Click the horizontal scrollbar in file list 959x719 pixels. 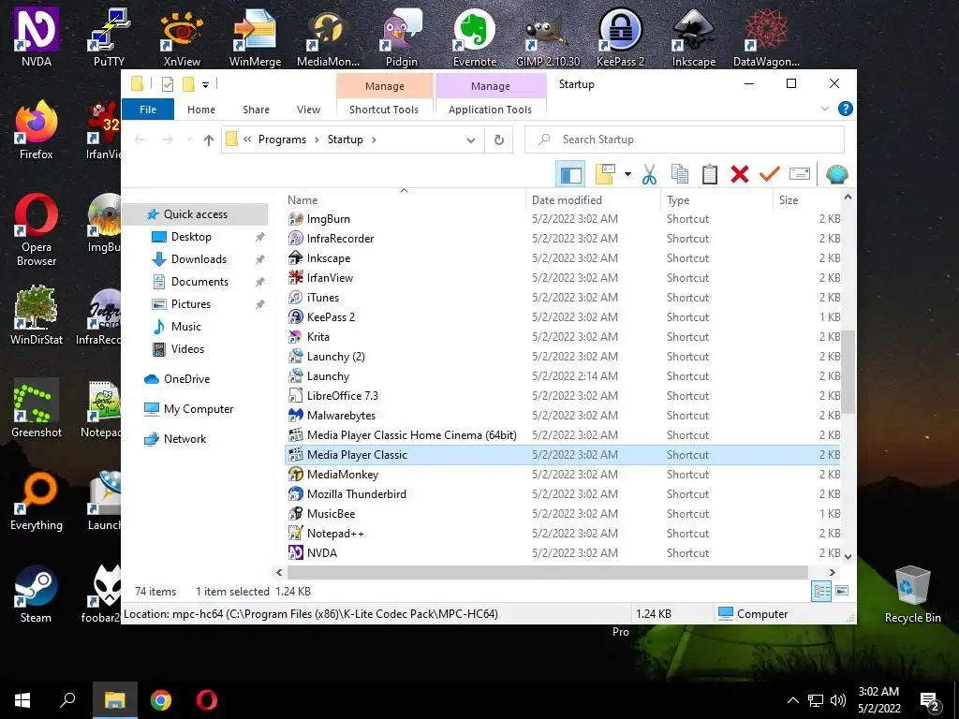(547, 572)
